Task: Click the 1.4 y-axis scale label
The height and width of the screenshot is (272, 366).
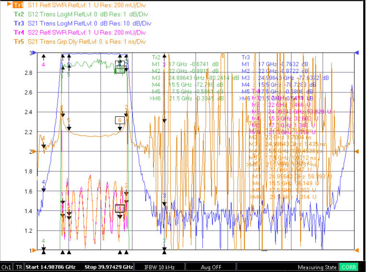Action: tap(28, 211)
